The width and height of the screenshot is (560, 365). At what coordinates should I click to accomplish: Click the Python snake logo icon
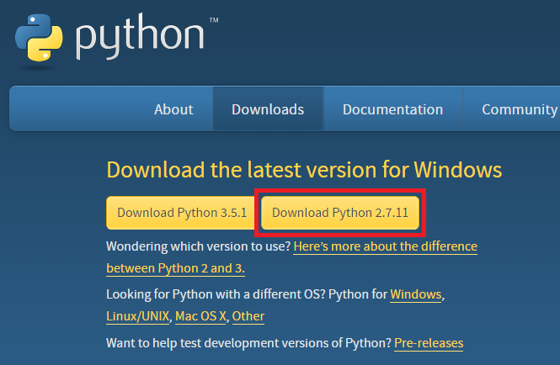39,38
